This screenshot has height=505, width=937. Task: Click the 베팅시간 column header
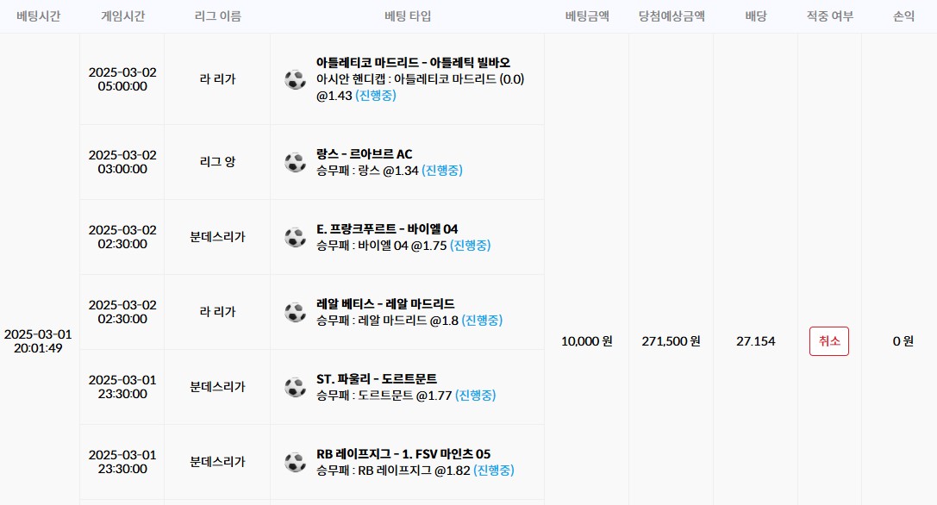pyautogui.click(x=39, y=16)
